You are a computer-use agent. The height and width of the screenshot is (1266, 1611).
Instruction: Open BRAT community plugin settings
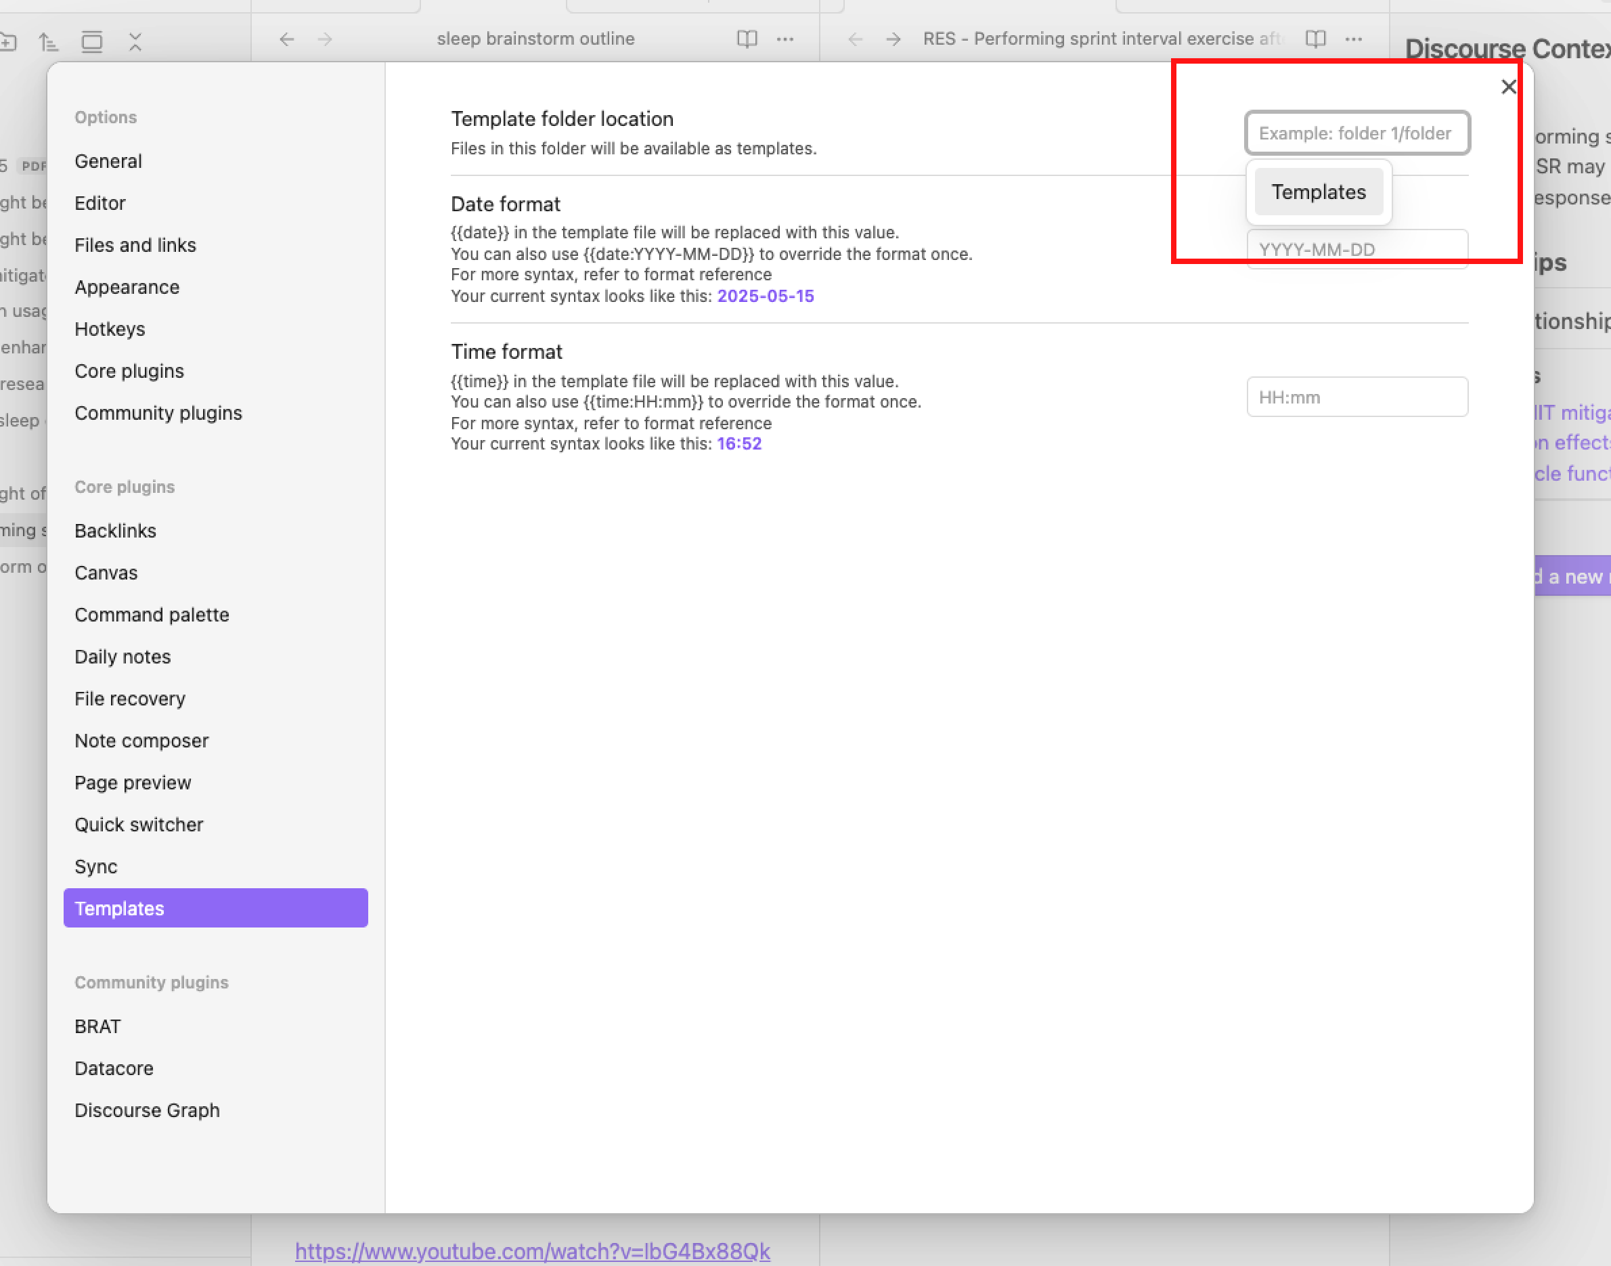point(97,1026)
